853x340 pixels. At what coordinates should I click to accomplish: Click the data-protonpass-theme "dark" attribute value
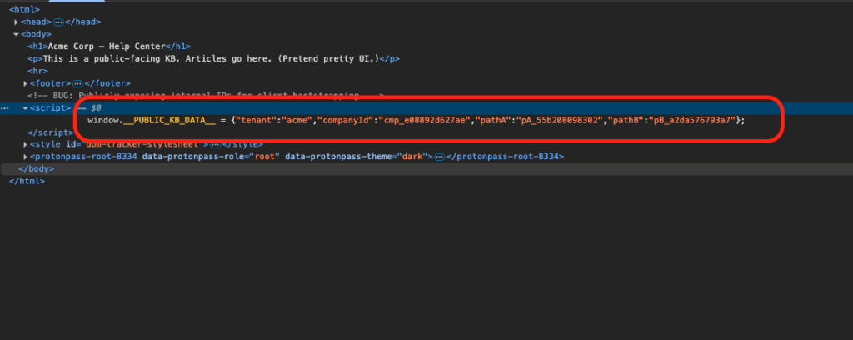(x=413, y=157)
